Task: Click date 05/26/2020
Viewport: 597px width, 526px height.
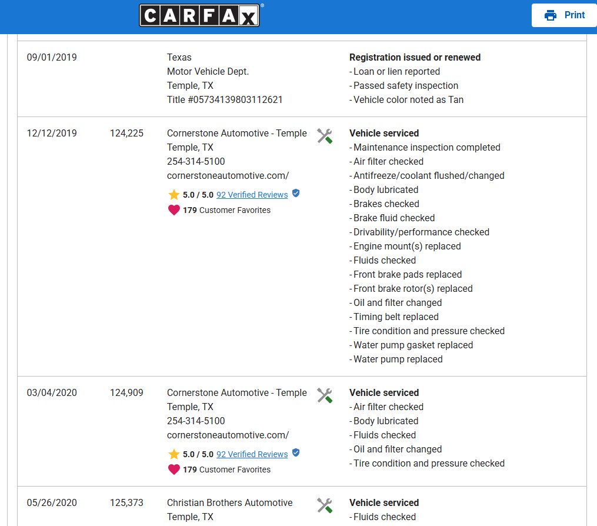Action: click(52, 502)
